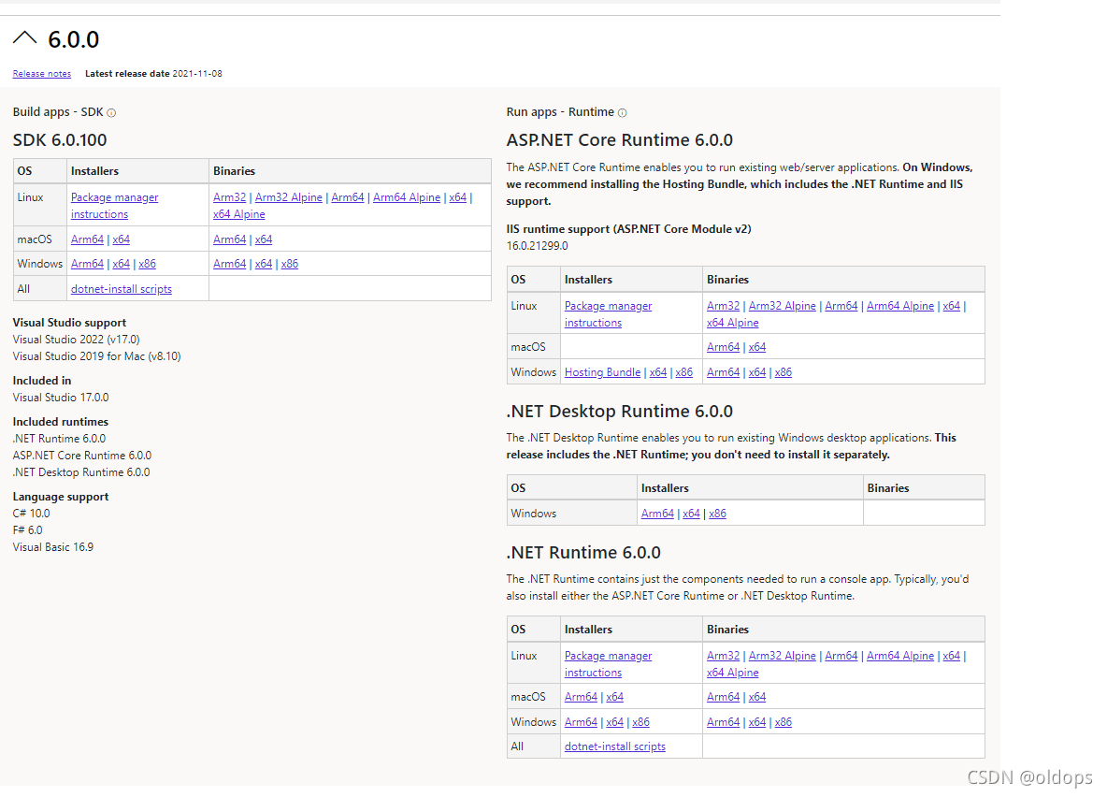The image size is (1107, 797).
Task: Download SDK Linux Arm64 Alpine binary
Action: 407,197
